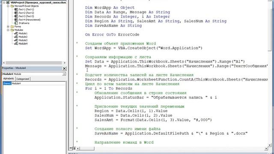Click the Module4 module icon
Image resolution: width=274 pixels, height=154 pixels.
(x=16, y=44)
